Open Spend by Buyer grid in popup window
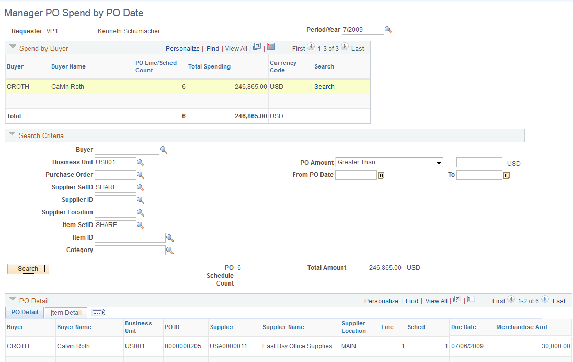 click(256, 47)
